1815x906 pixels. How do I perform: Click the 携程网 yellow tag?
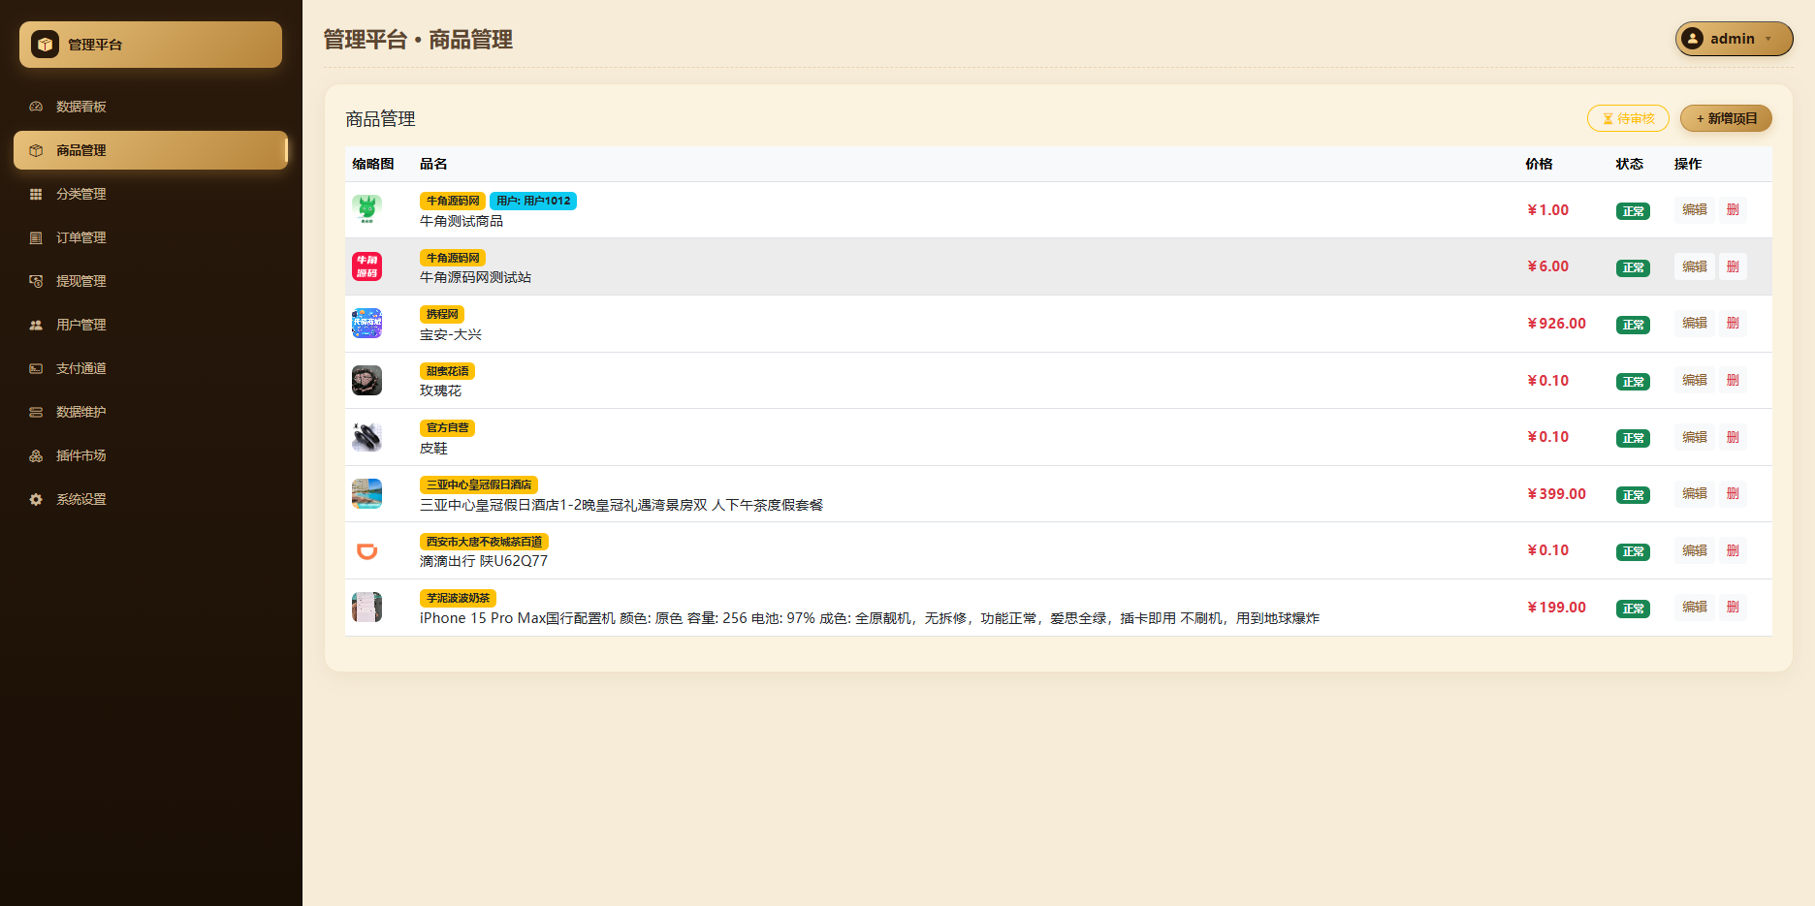(442, 314)
